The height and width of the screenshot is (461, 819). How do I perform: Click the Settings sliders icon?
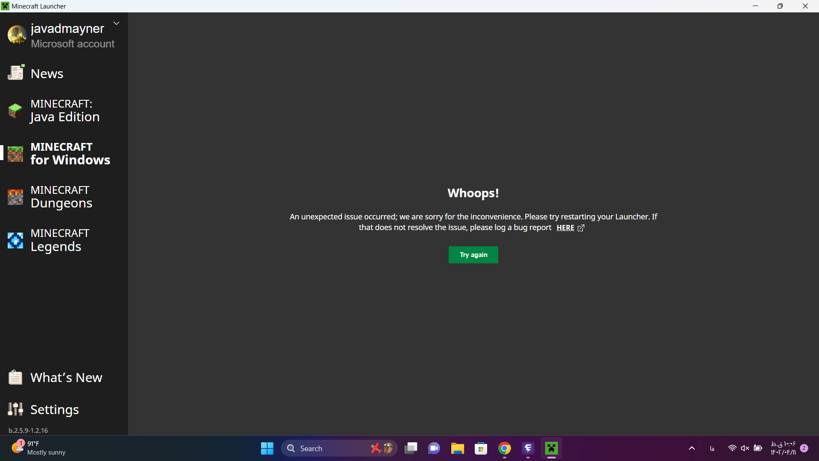coord(15,409)
